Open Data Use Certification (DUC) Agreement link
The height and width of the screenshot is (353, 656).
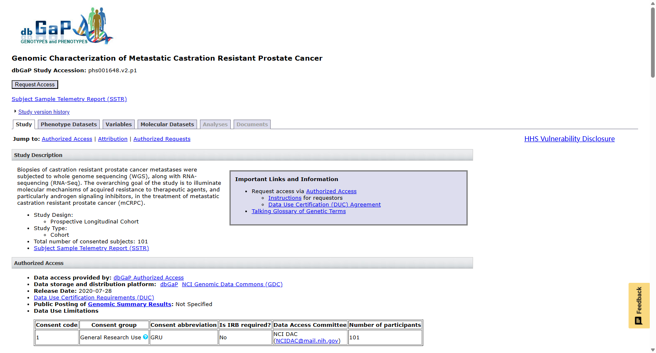click(x=324, y=204)
